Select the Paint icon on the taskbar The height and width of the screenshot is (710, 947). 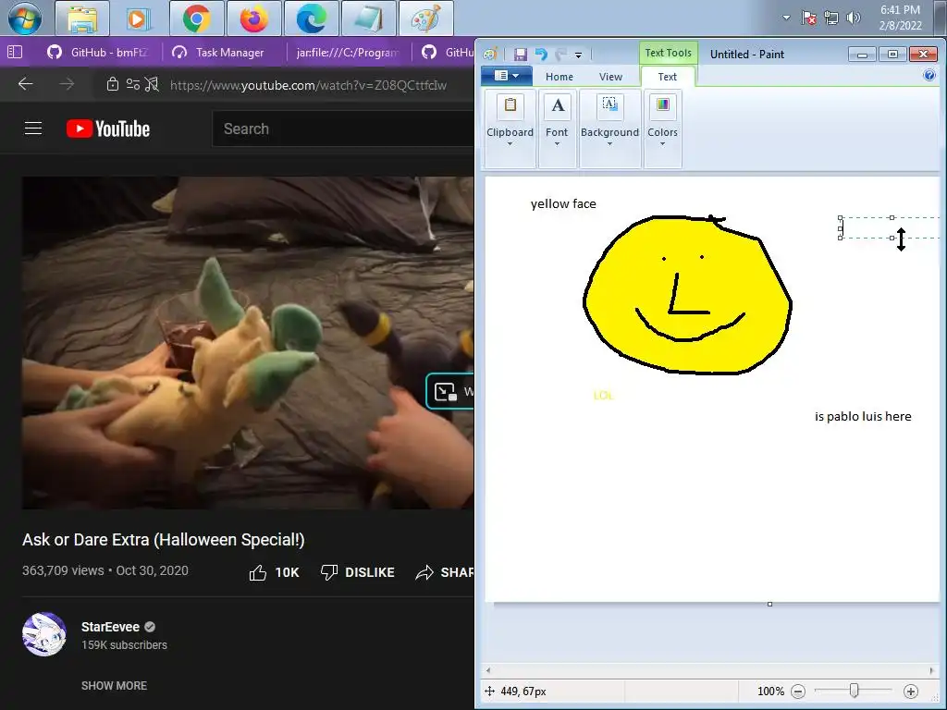[x=425, y=18]
